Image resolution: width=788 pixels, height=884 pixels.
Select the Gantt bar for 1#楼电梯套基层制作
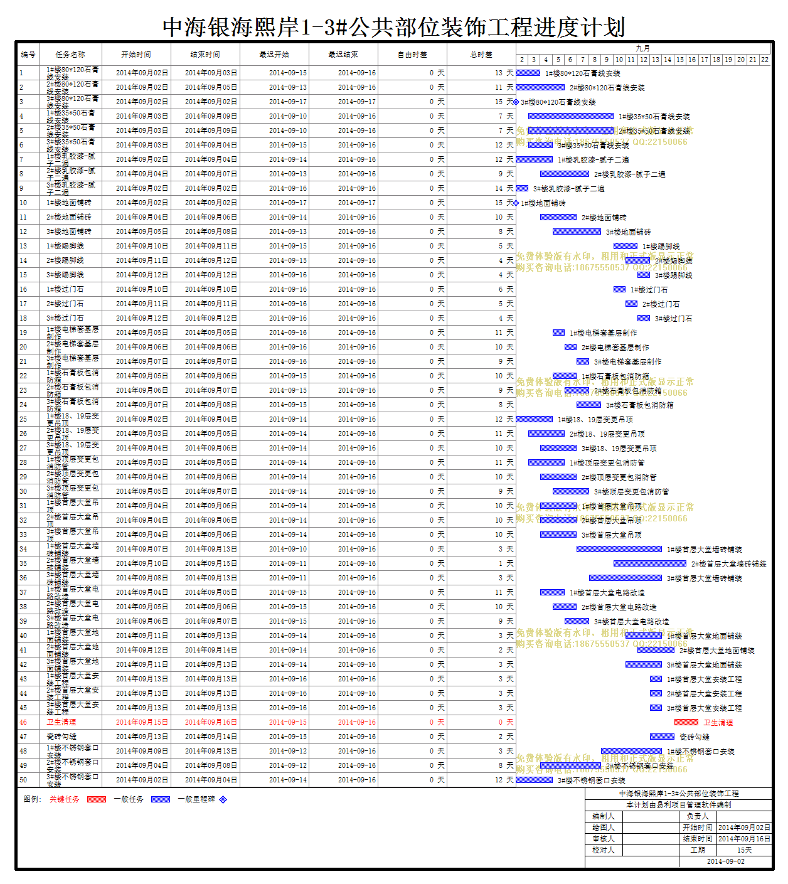click(558, 333)
